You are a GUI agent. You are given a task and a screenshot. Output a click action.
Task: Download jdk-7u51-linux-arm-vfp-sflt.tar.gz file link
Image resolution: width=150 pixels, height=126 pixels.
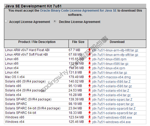point(115,55)
